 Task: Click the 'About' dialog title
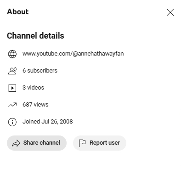(x=18, y=12)
